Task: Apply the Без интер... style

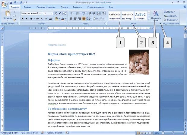Action: pyautogui.click(x=128, y=16)
